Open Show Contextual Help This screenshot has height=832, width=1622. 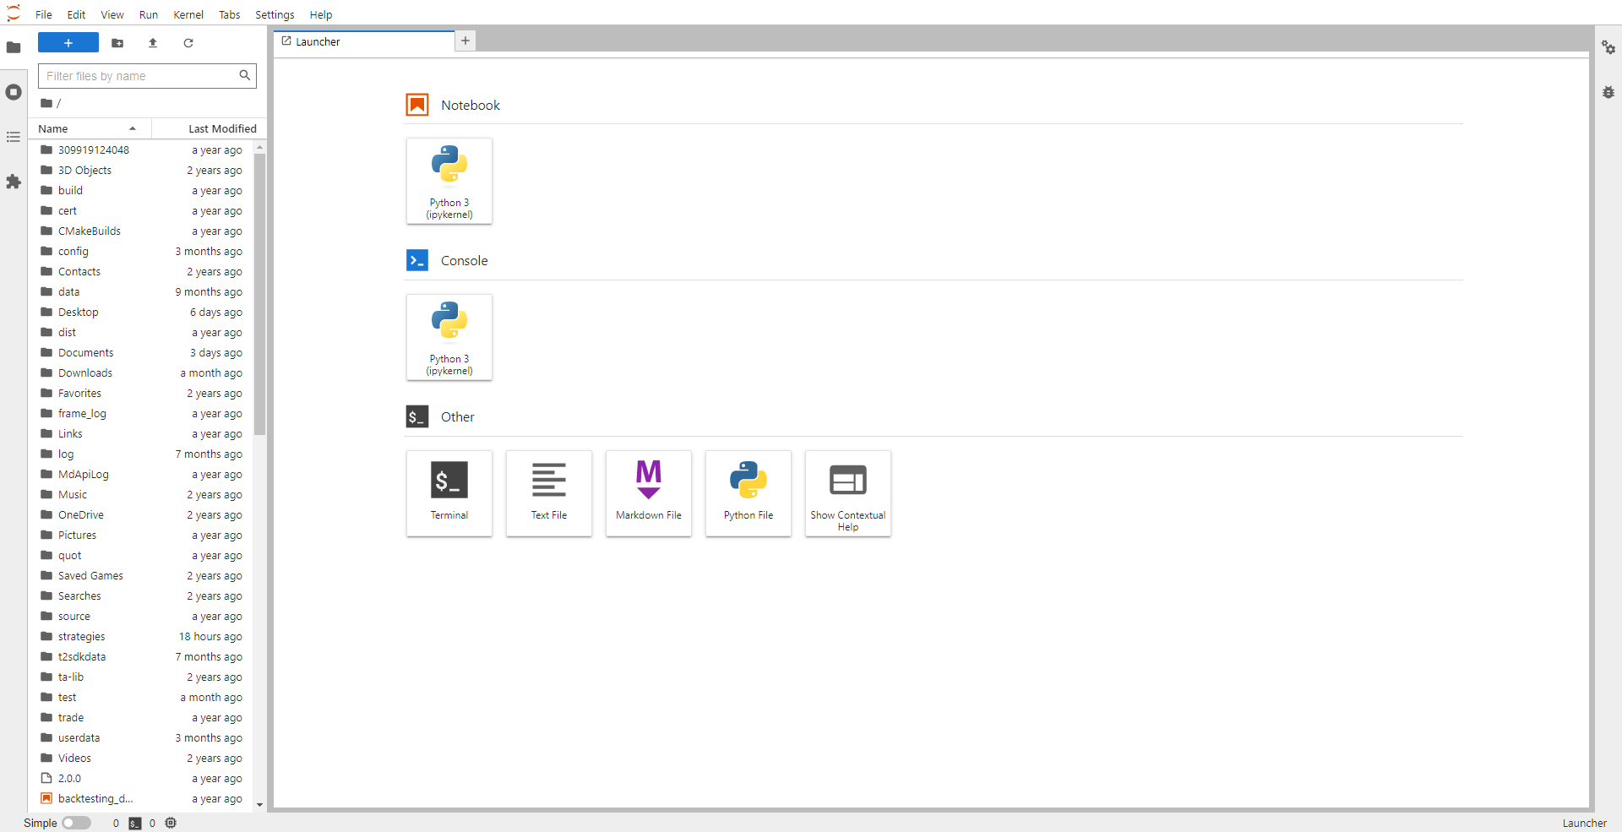pos(847,493)
